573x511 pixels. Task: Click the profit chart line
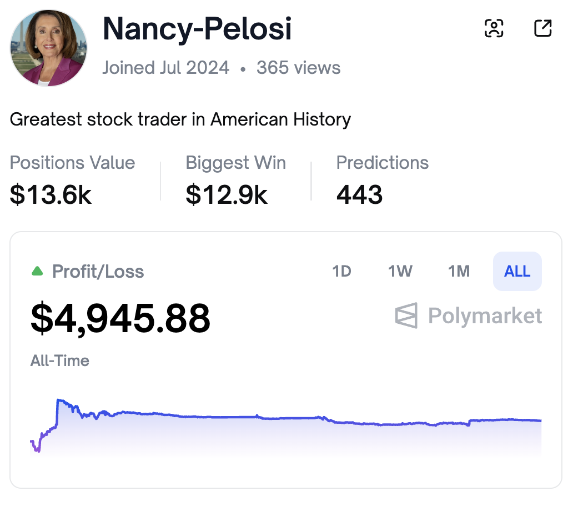coord(278,418)
